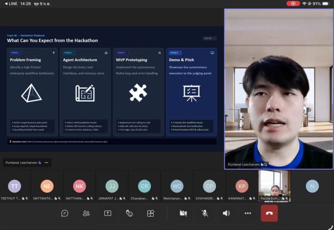
Task: Toggle the camera on
Action: tap(183, 213)
